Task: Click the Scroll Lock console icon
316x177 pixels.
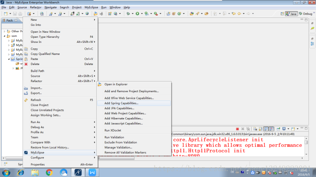Action: click(261, 129)
